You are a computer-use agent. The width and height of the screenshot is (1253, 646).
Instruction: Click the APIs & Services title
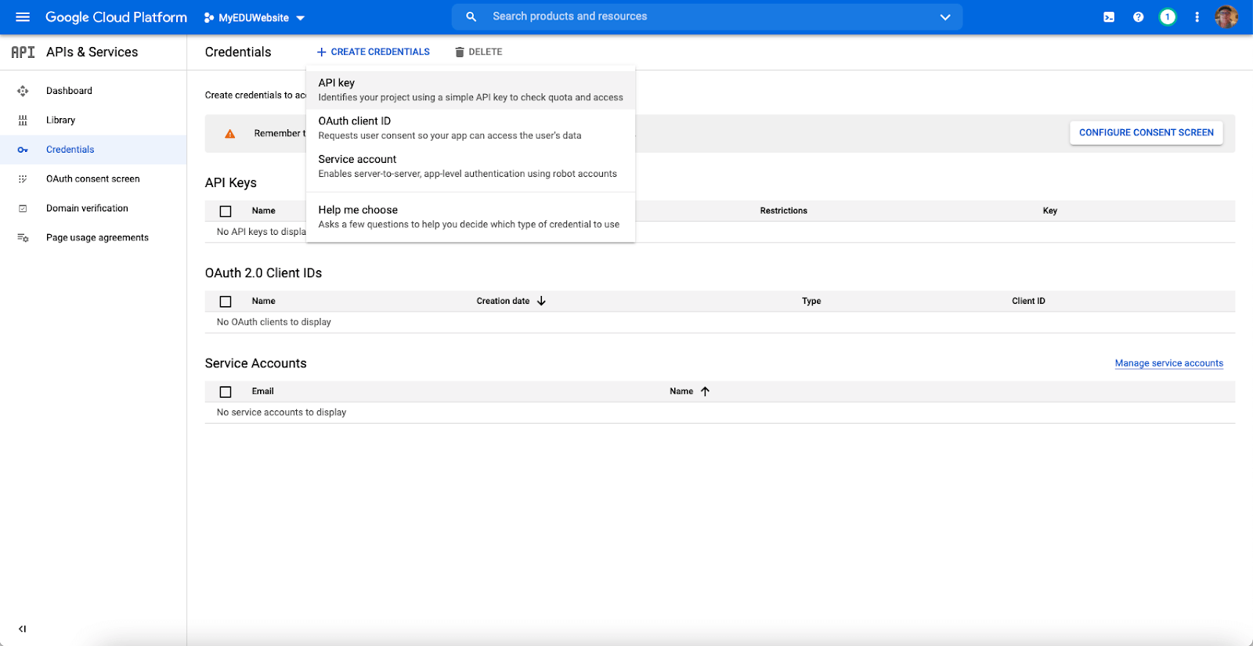click(x=92, y=52)
